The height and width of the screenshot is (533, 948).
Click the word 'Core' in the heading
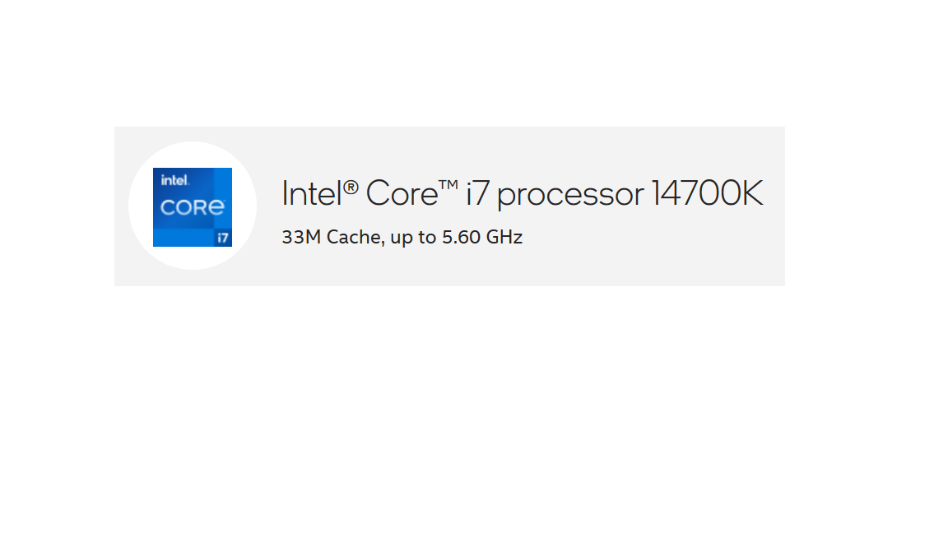tap(402, 193)
